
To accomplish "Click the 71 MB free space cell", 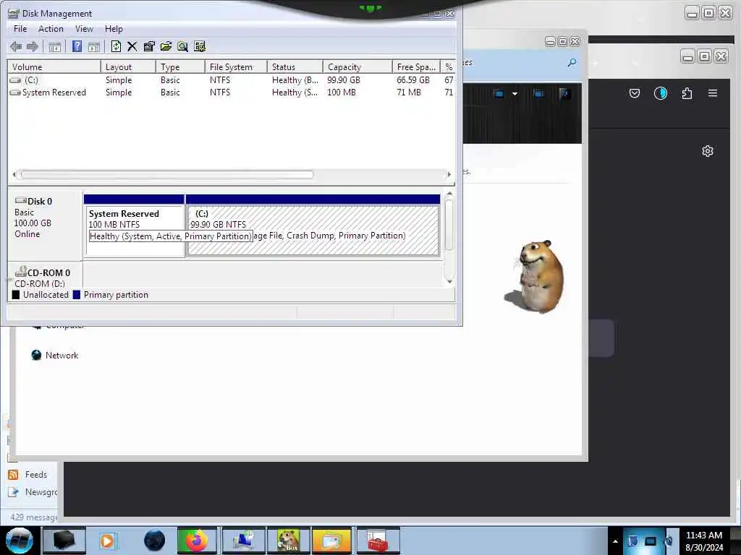I will [409, 92].
